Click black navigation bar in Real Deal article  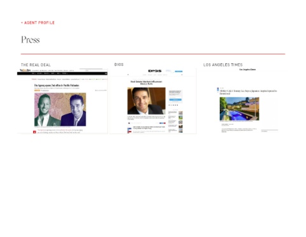[x=62, y=73]
